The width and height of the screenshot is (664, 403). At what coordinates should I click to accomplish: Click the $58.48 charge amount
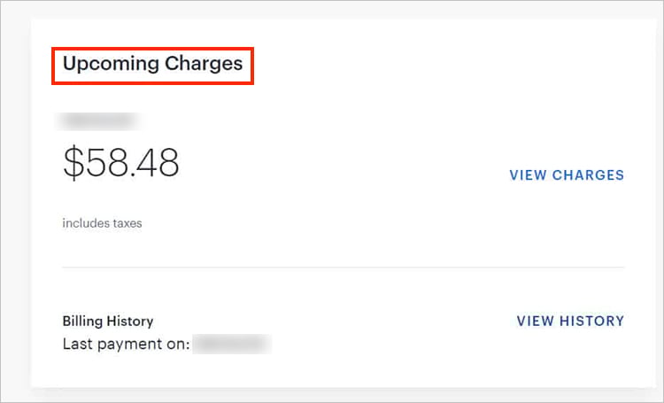tap(120, 163)
